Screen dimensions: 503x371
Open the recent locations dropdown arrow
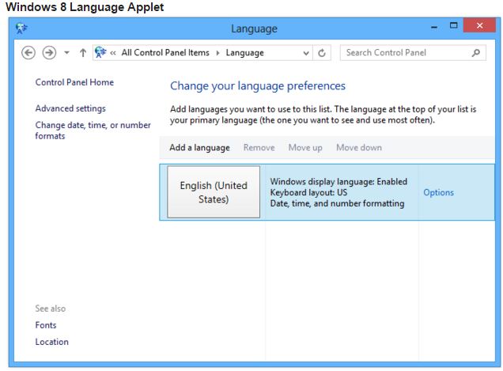click(66, 53)
